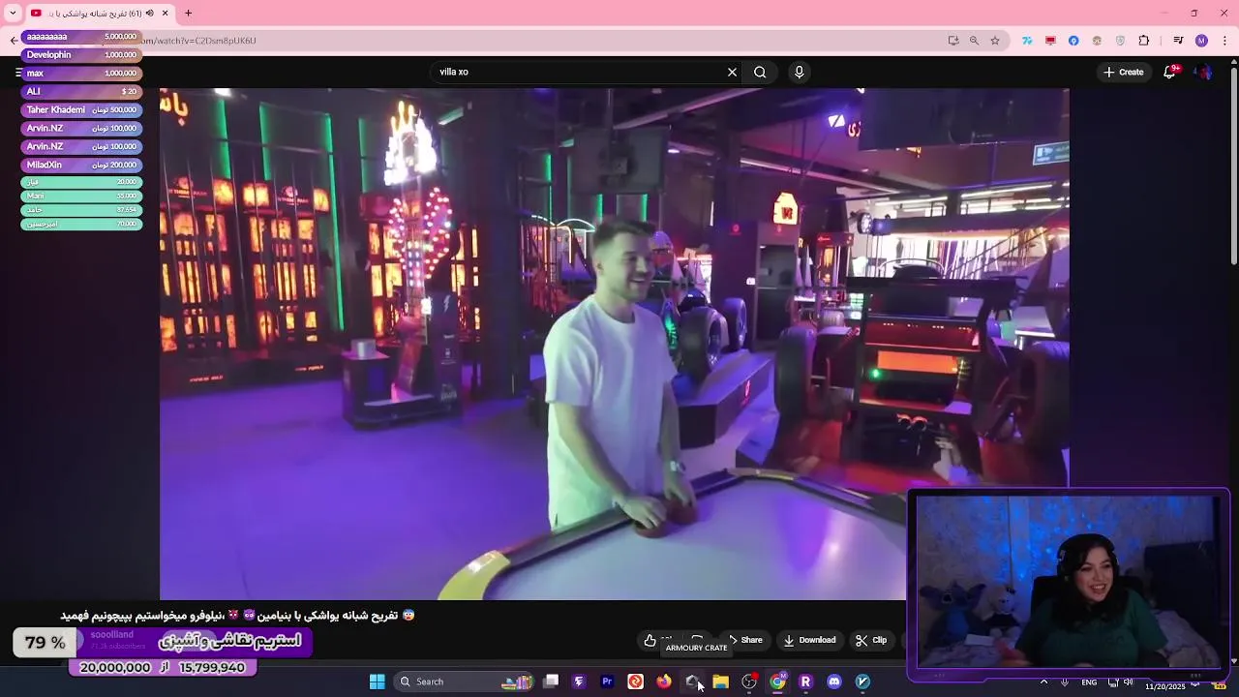
Task: Open the YouTube account avatar menu
Action: pyautogui.click(x=1203, y=72)
